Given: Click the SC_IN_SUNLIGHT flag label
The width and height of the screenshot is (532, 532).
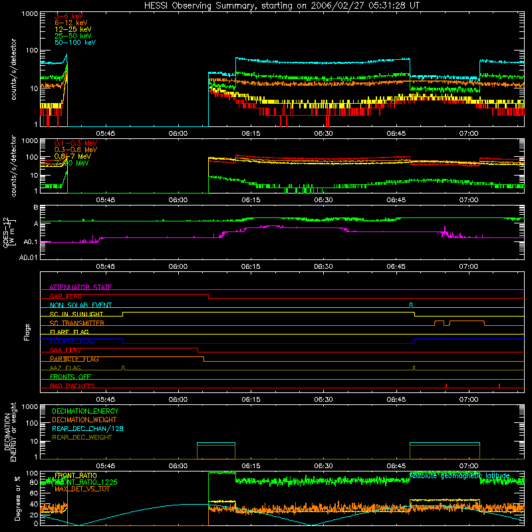Looking at the screenshot, I should (76, 314).
